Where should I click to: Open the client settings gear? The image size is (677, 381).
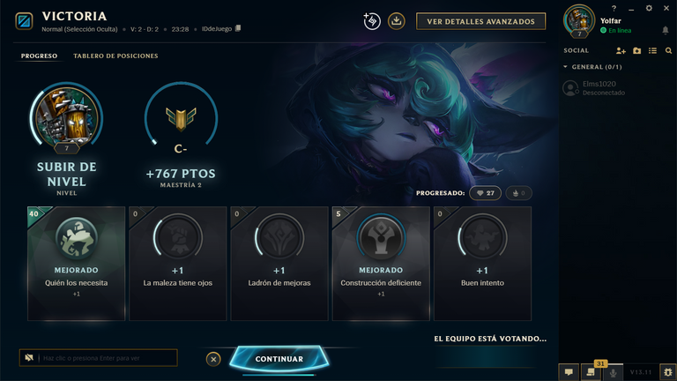tap(649, 8)
